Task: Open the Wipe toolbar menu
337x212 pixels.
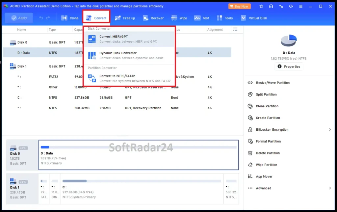Action: pyautogui.click(x=179, y=18)
